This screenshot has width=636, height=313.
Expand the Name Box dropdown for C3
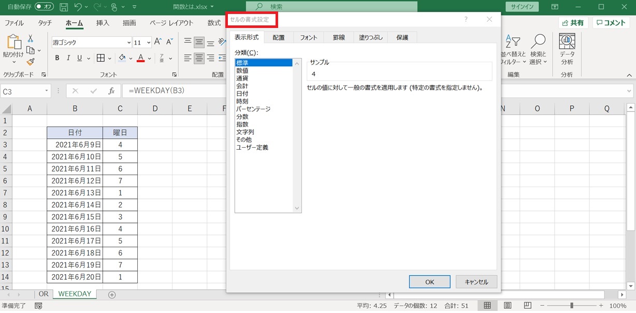click(47, 91)
